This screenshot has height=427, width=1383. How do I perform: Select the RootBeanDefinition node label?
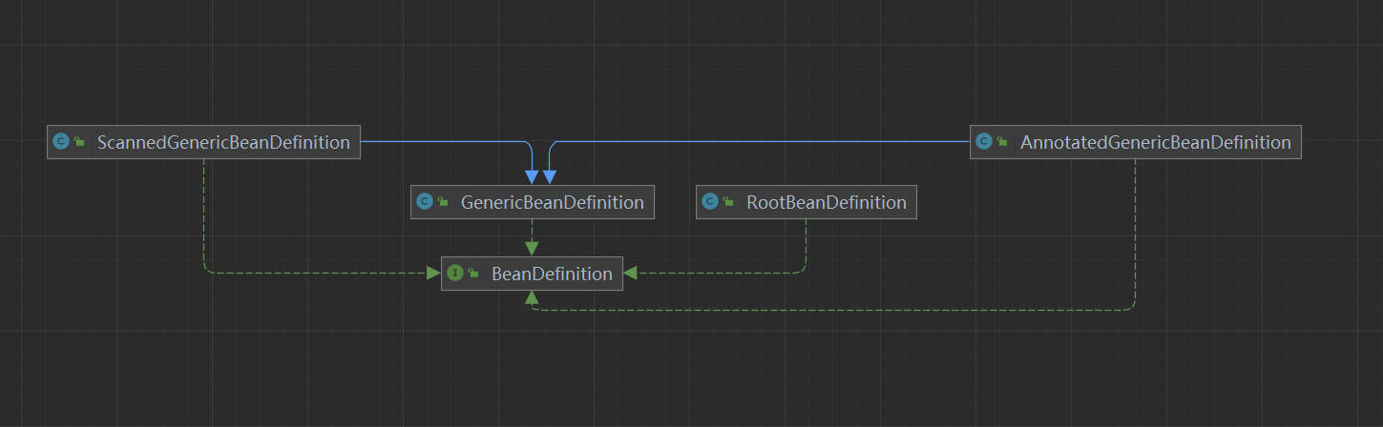(x=826, y=202)
